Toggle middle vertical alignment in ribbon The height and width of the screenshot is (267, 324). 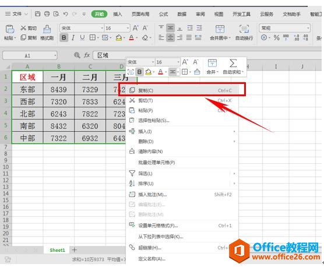click(171, 28)
